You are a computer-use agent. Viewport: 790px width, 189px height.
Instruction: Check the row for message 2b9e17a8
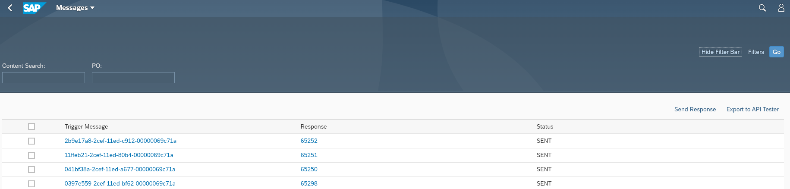coord(31,141)
